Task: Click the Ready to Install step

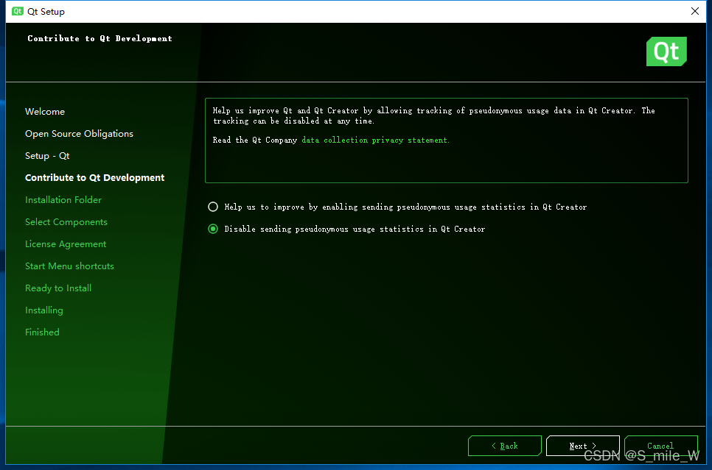Action: pos(58,288)
